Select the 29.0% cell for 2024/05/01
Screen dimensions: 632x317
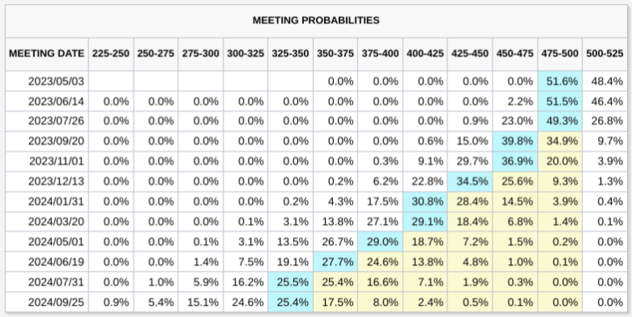[x=380, y=242]
